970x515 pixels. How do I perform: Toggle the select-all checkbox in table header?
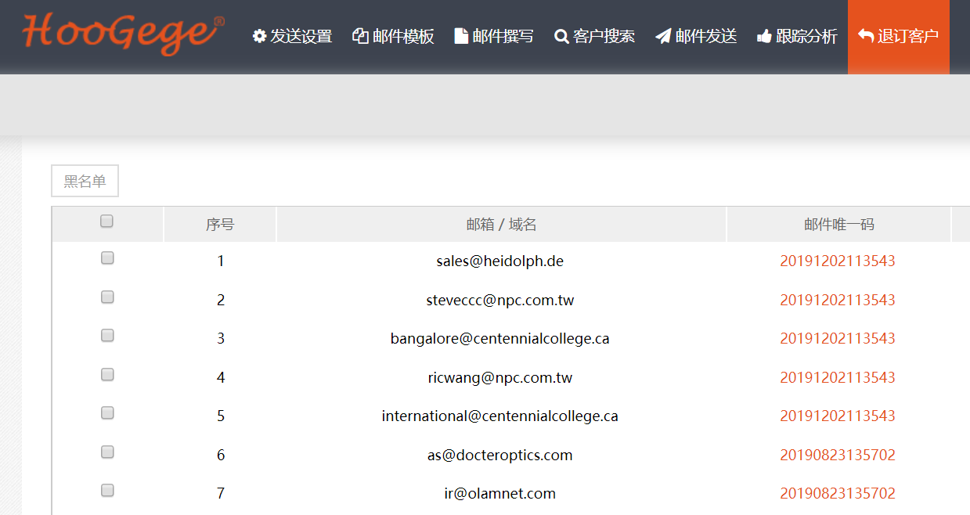coord(107,221)
